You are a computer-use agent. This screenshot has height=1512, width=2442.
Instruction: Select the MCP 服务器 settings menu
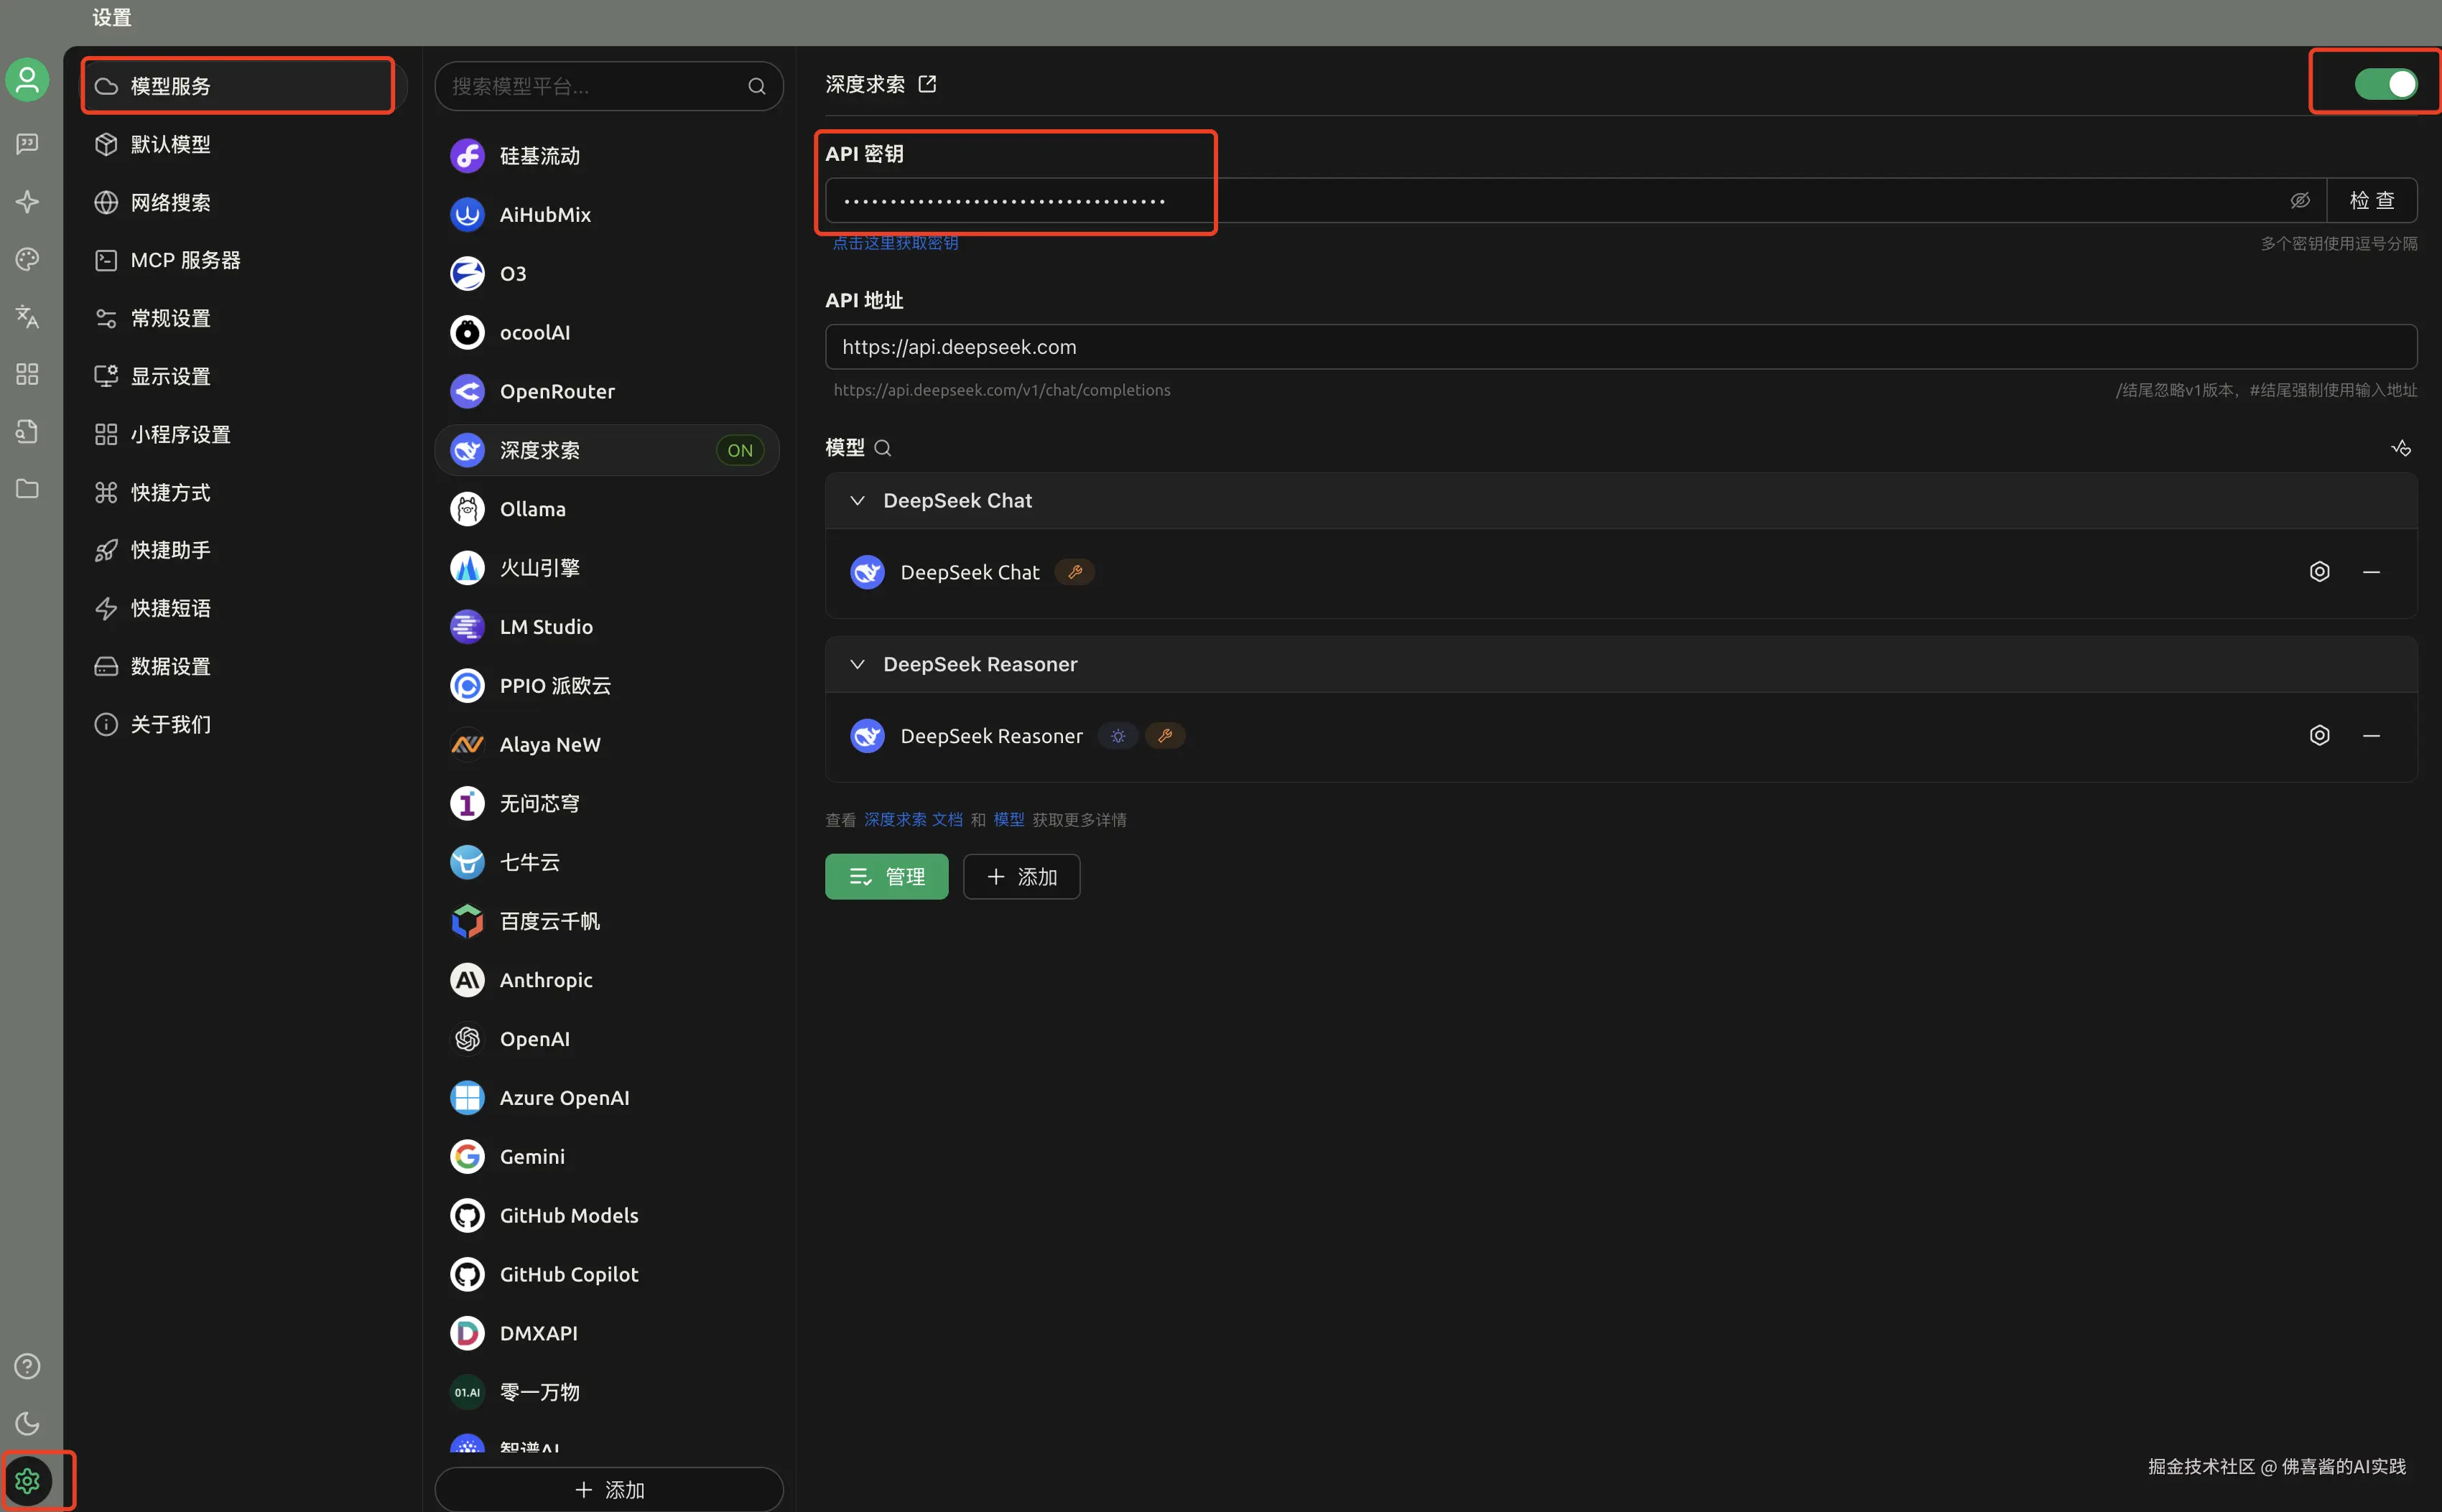tap(185, 260)
